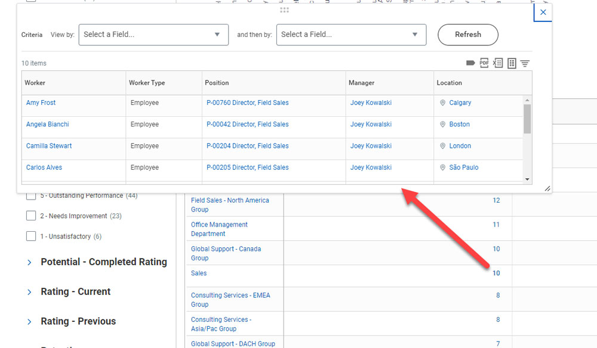
Task: Click the drag handle dots at popup top
Action: click(284, 10)
